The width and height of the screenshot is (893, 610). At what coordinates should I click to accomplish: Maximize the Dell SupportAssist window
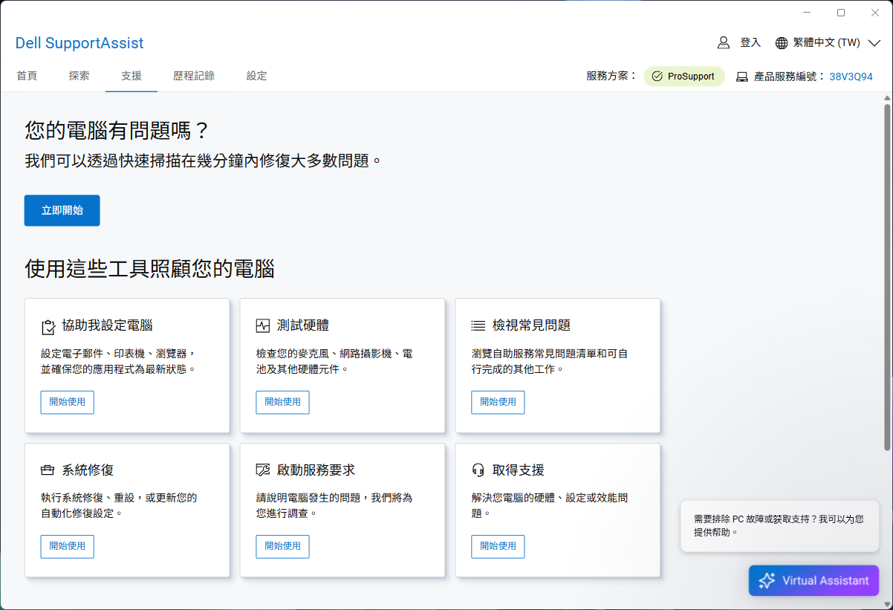841,13
